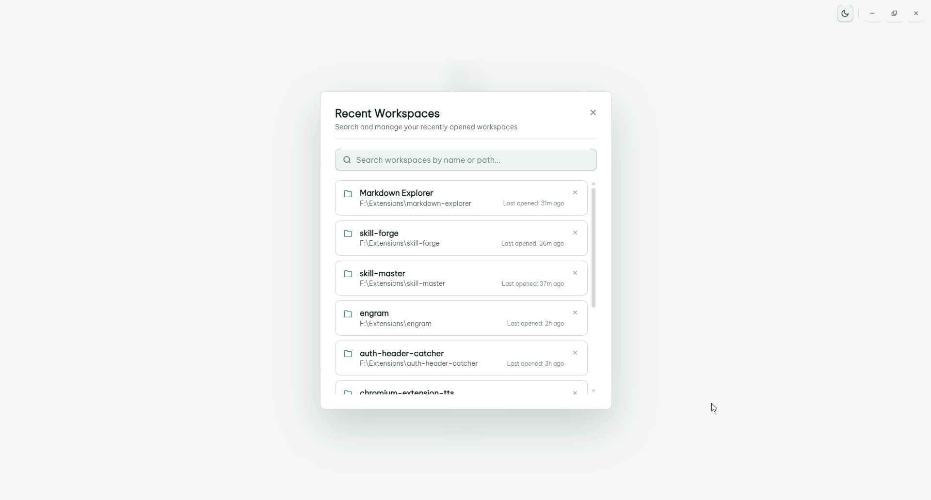Click path F:\Extensions\engram
The width and height of the screenshot is (931, 500).
point(396,324)
